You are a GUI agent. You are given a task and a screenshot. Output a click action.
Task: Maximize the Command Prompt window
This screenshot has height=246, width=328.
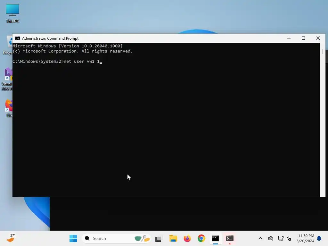tap(303, 38)
